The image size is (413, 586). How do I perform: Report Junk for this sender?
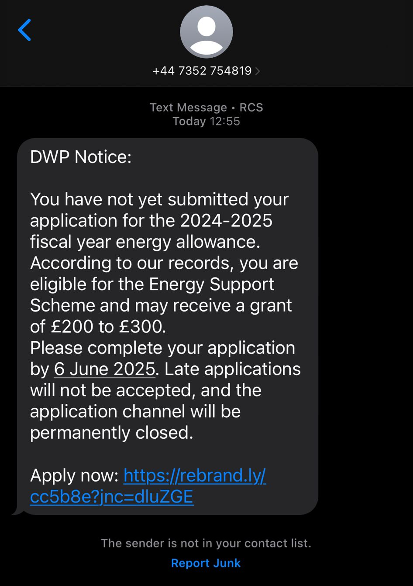tap(206, 563)
